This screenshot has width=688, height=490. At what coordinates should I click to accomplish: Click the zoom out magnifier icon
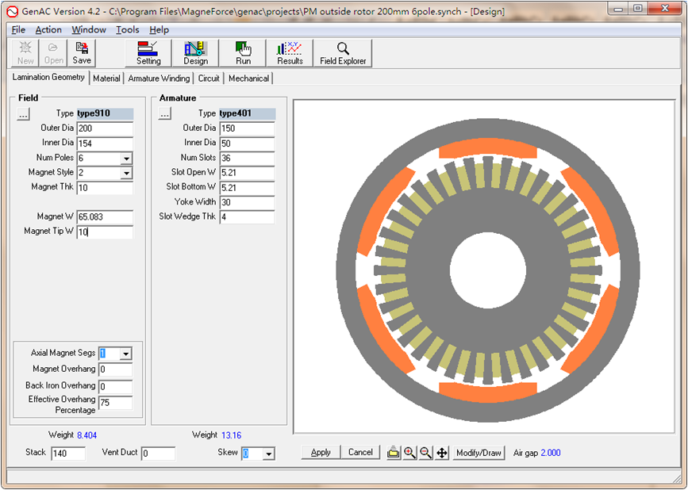(x=426, y=453)
